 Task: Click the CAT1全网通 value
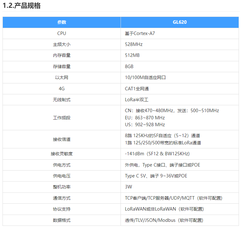[x=137, y=89]
